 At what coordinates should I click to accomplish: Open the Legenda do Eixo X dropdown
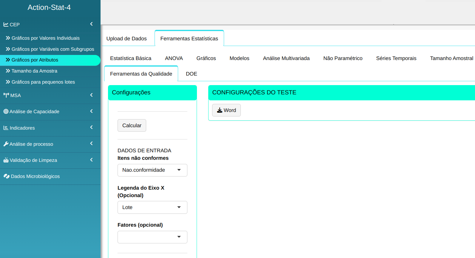click(152, 208)
